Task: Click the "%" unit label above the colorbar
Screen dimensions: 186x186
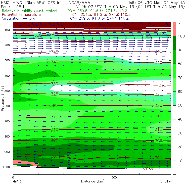Action: point(179,22)
